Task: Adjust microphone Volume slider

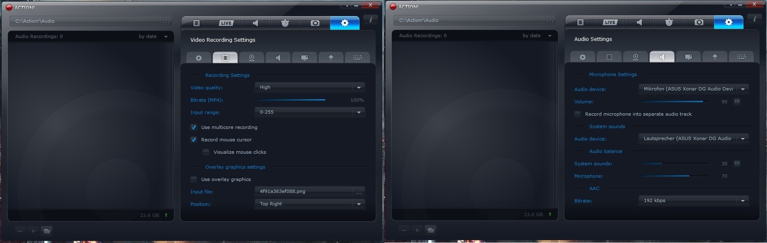Action: coord(675,102)
